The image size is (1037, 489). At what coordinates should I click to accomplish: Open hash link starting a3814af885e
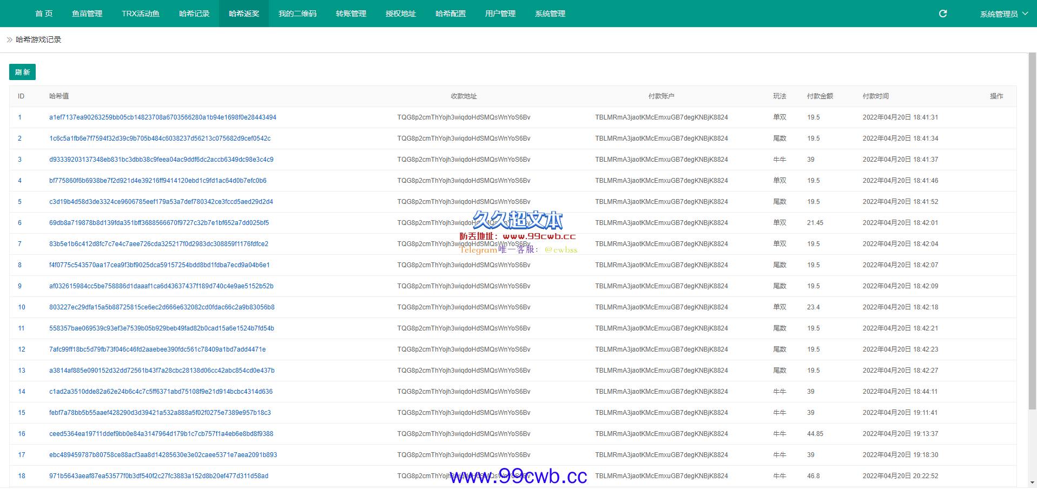pyautogui.click(x=162, y=371)
